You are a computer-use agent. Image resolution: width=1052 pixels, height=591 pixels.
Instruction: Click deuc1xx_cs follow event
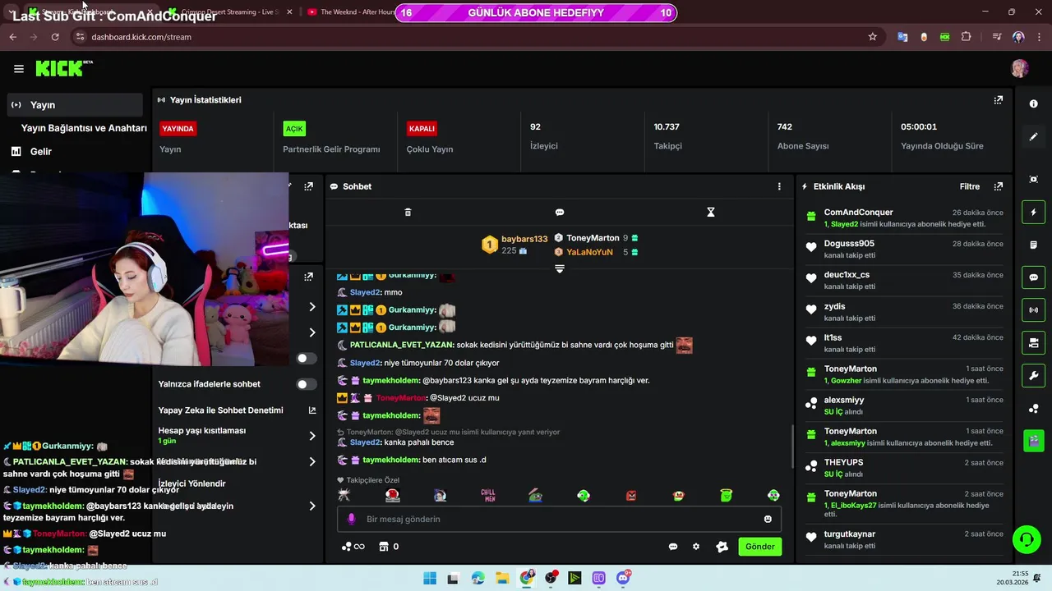(x=904, y=280)
